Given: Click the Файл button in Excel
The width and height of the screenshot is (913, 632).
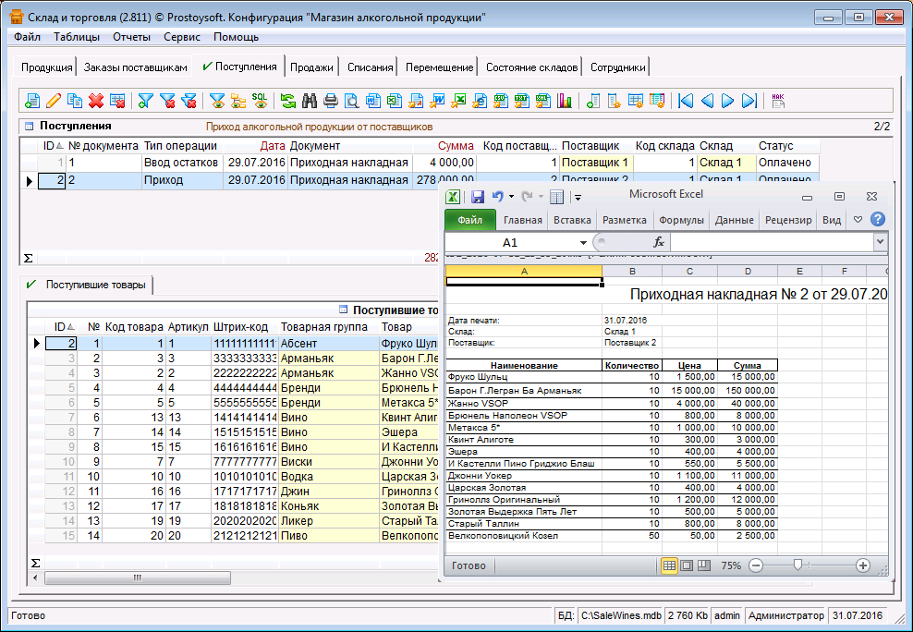Looking at the screenshot, I should [x=469, y=220].
